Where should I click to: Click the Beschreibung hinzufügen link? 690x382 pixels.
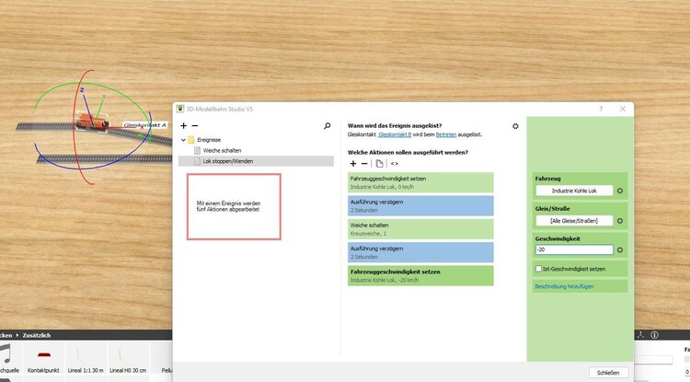[x=564, y=286]
